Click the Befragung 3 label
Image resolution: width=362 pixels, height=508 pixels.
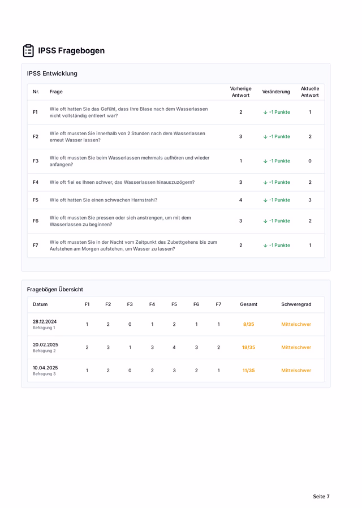[44, 373]
